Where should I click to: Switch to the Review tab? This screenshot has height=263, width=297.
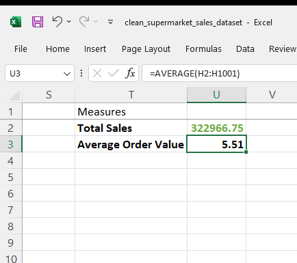point(283,49)
